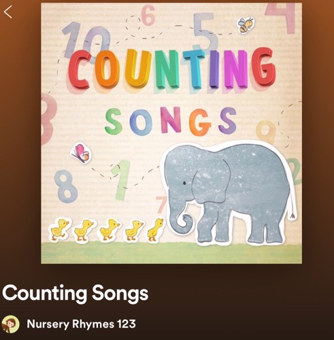Viewport: 334px width, 340px height.
Task: Click the purple number 10 on the cover
Action: point(86,41)
